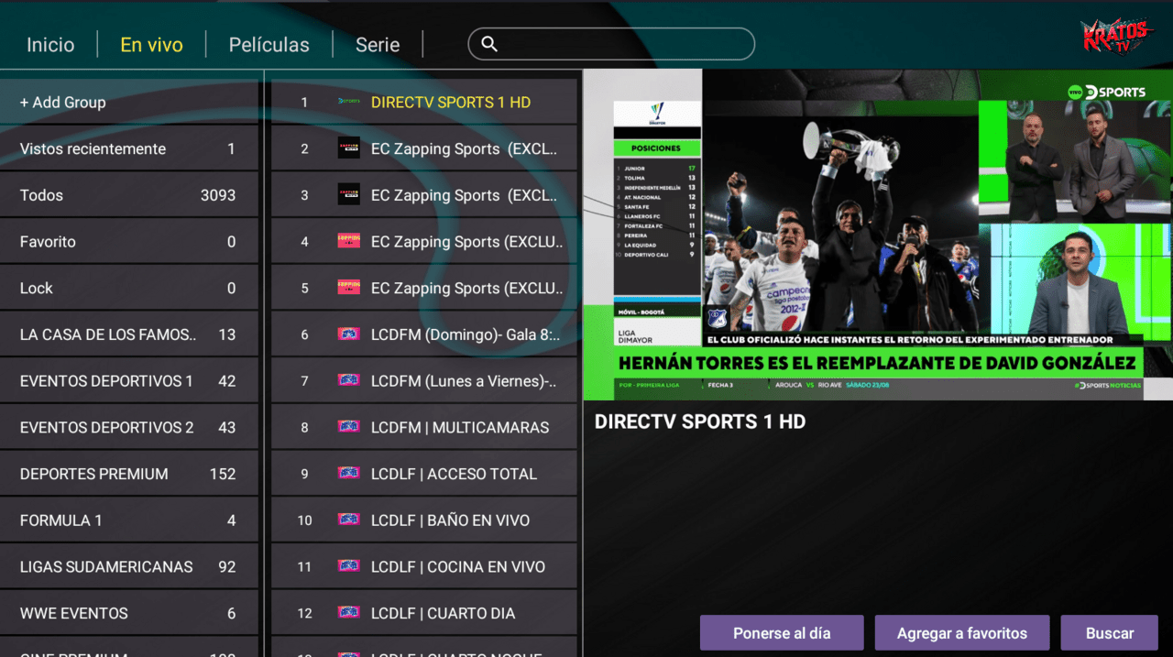Click the channel 4 Zapping logo
The image size is (1173, 657).
[x=348, y=241]
